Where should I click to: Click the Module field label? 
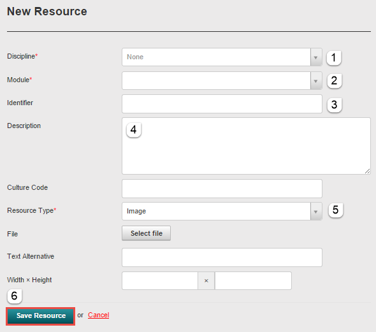19,80
